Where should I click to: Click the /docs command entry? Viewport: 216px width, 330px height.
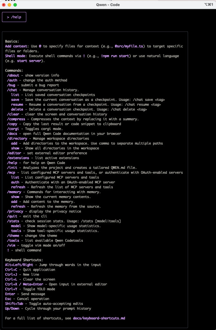[12, 134]
